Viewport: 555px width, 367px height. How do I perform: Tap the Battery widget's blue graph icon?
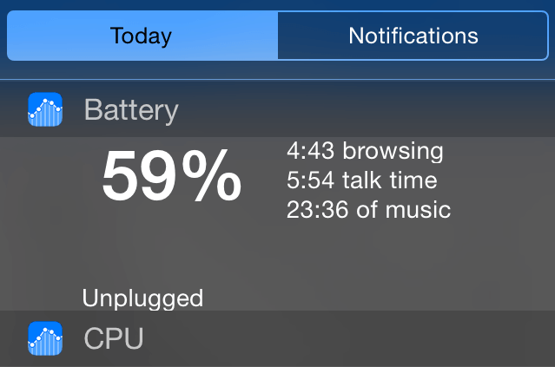coord(45,109)
